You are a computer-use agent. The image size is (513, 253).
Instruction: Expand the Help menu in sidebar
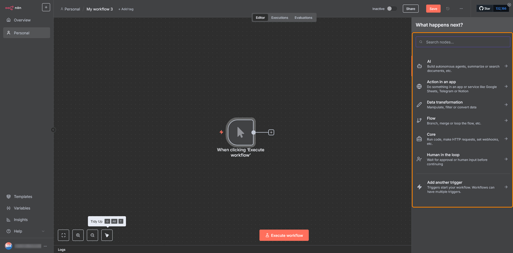(x=26, y=231)
